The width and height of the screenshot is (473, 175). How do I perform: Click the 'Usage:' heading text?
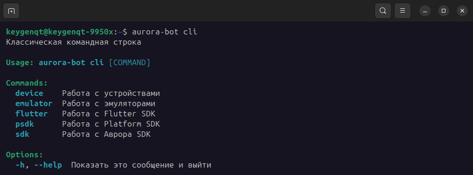(x=20, y=63)
